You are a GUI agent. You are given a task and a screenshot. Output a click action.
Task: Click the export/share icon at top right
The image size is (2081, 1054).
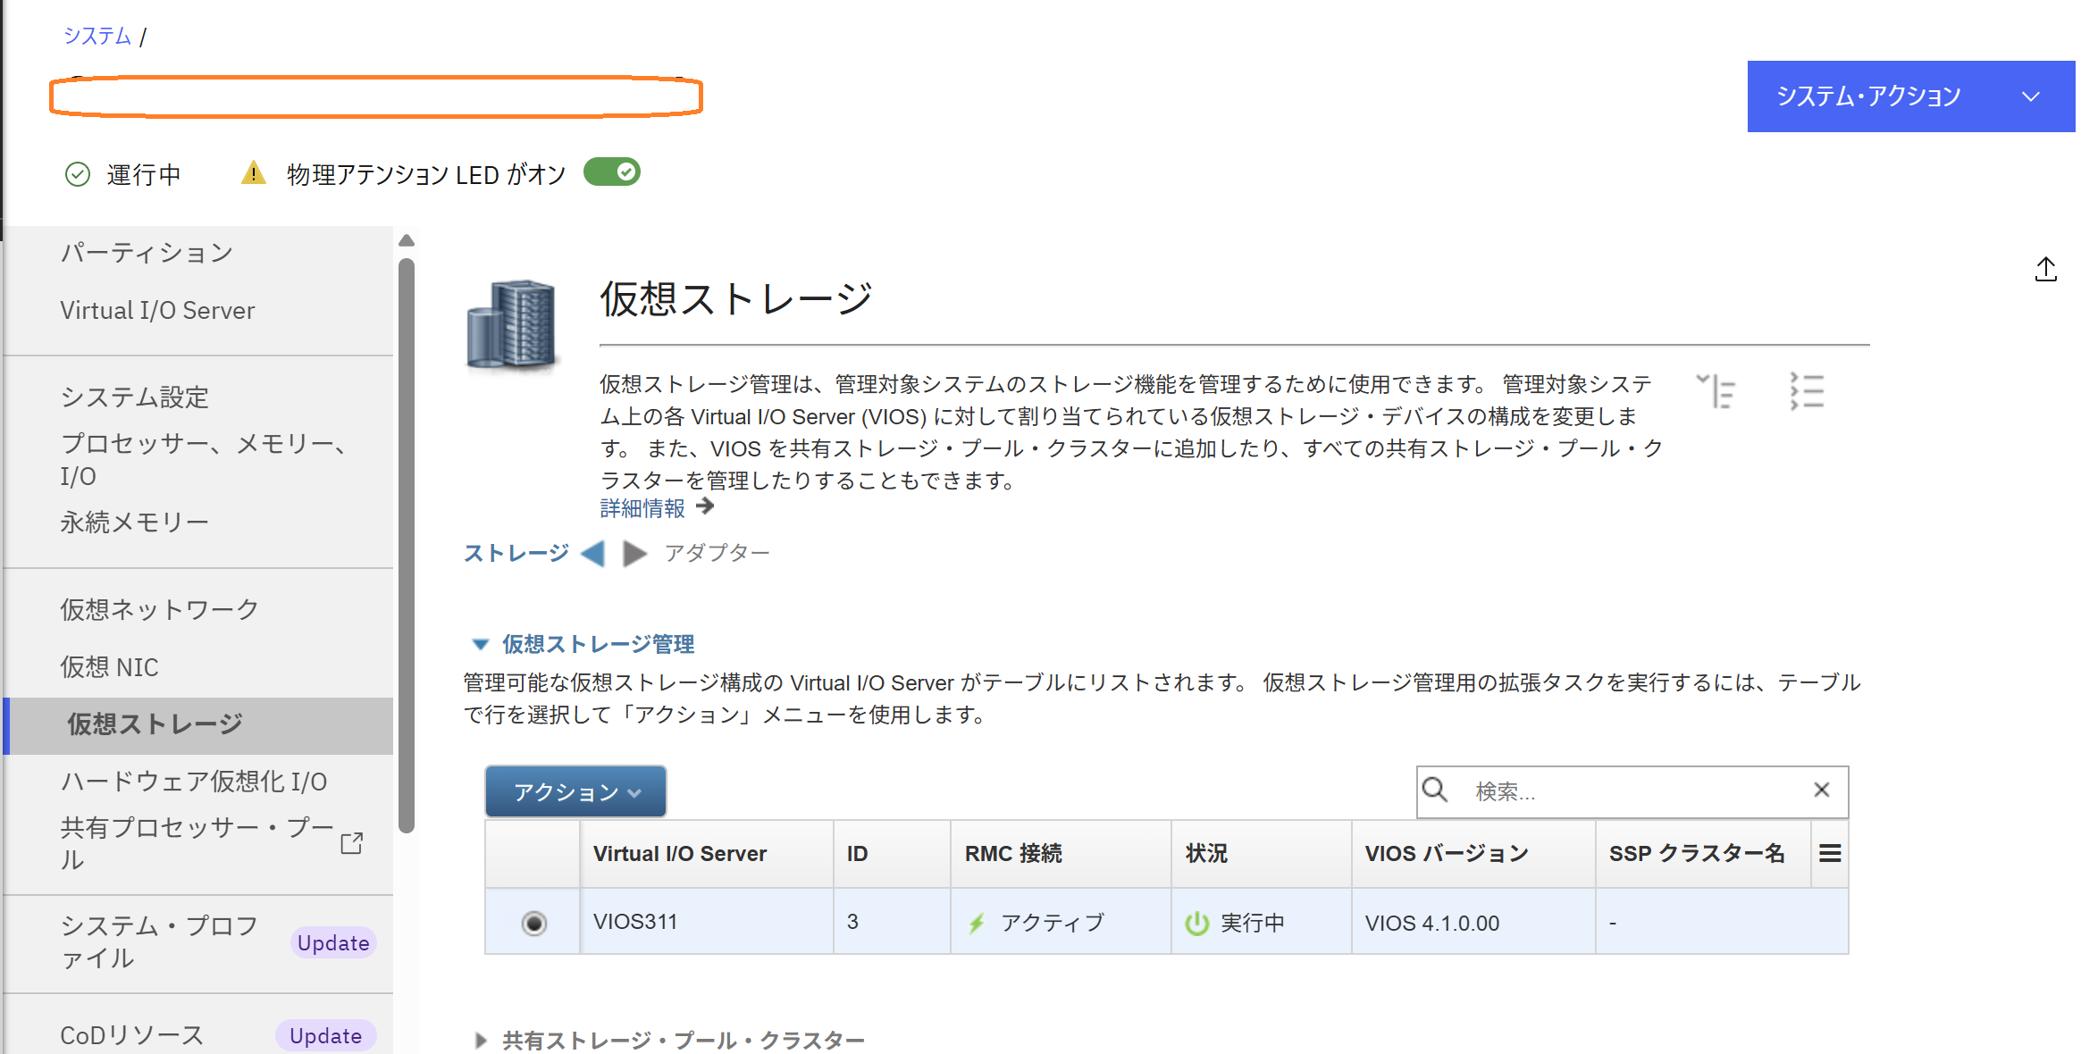2046,269
